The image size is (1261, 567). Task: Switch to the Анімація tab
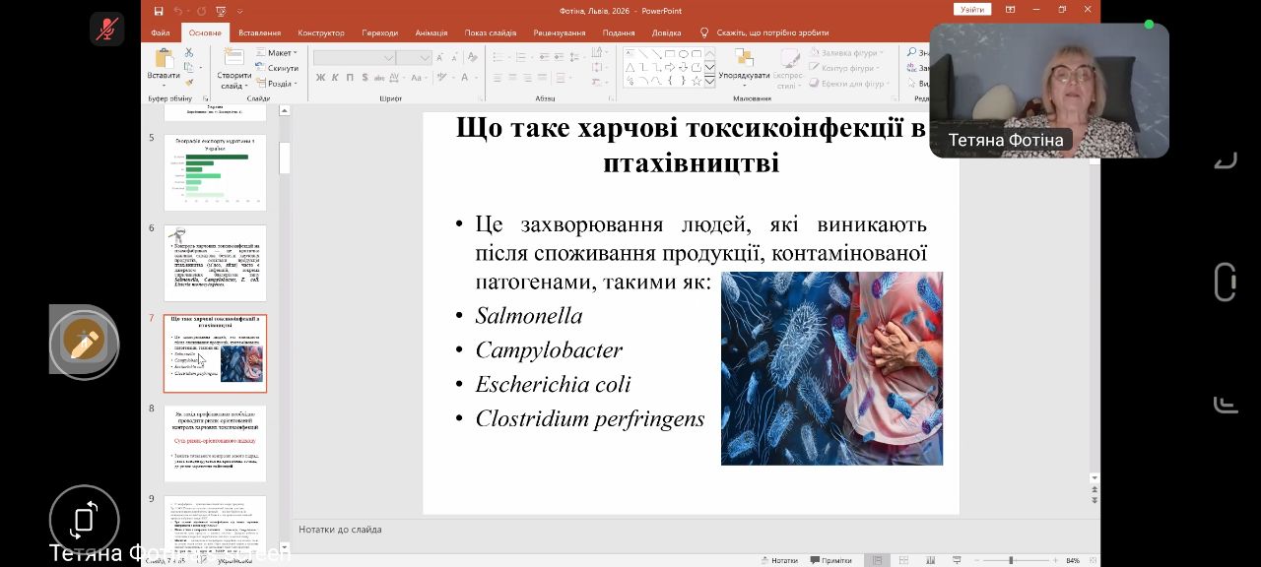pyautogui.click(x=431, y=32)
